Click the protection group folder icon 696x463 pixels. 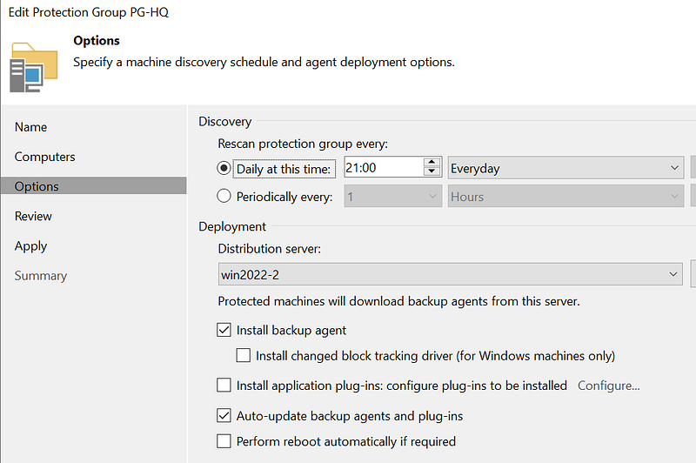[x=34, y=66]
